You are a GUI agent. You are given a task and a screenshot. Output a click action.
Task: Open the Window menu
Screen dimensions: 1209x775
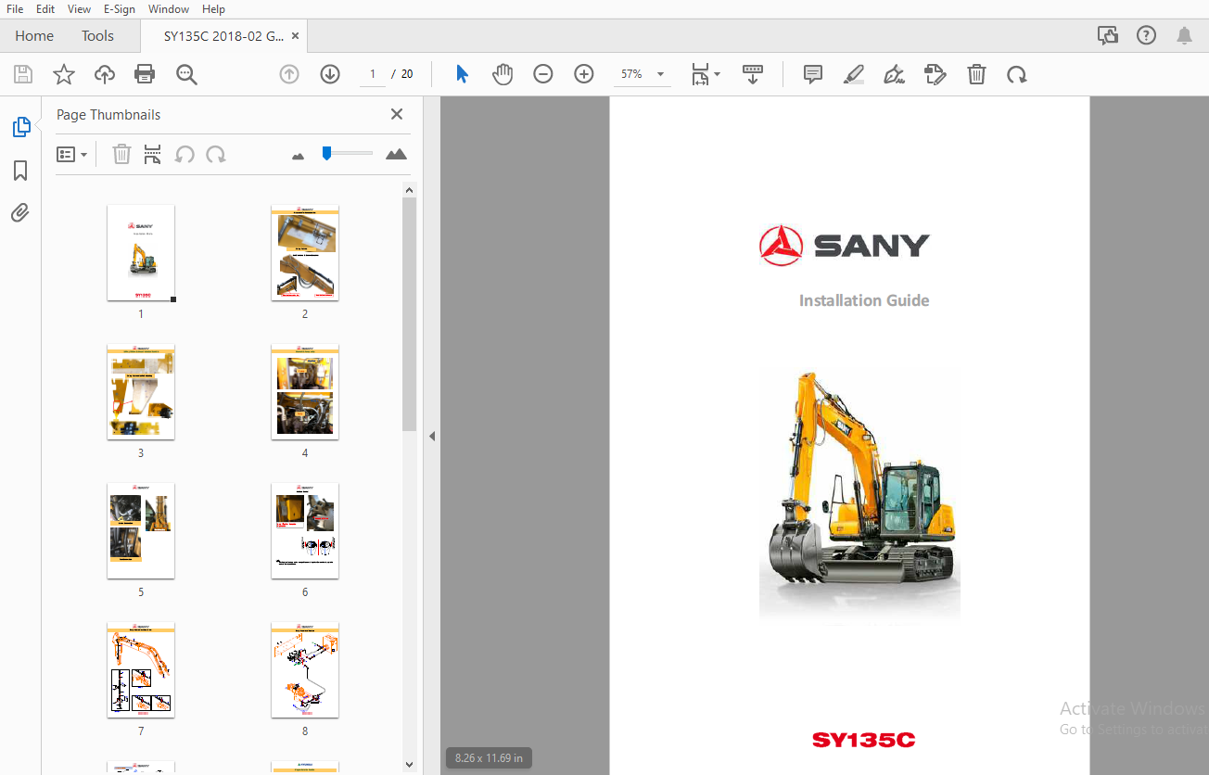[x=169, y=8]
